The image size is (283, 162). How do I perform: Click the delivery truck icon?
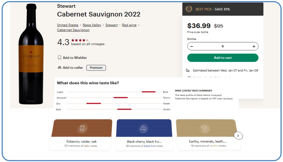click(x=188, y=70)
